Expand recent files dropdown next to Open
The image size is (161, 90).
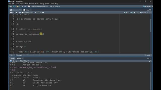tap(20, 6)
